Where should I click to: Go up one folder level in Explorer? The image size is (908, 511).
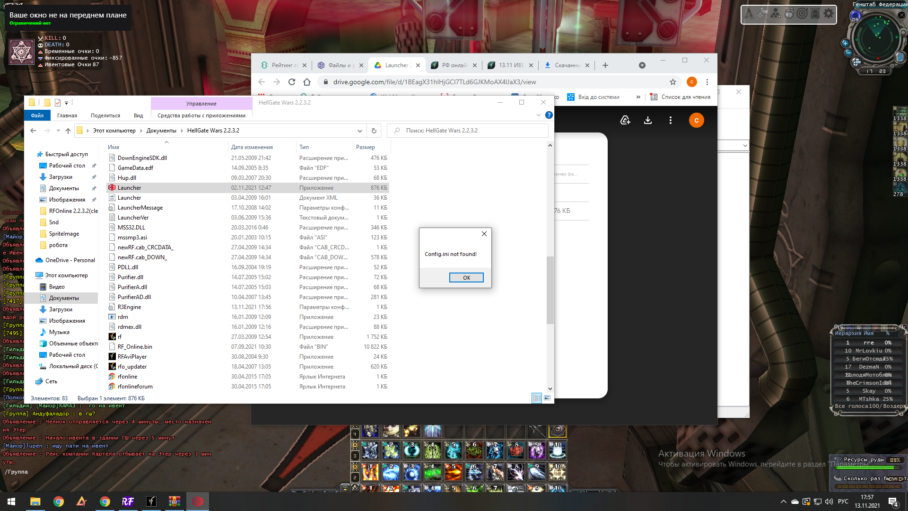pyautogui.click(x=68, y=131)
